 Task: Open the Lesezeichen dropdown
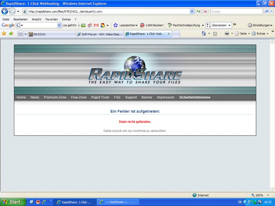(126, 25)
